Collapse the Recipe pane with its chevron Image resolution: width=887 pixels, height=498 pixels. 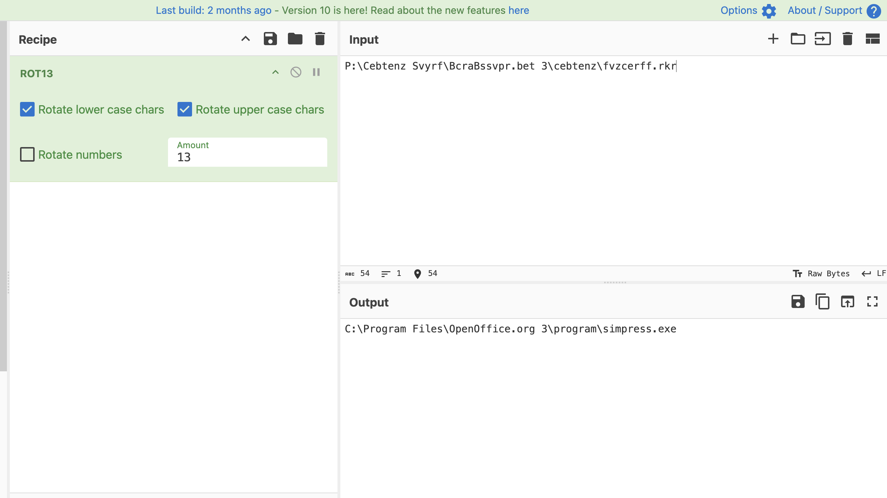point(246,39)
